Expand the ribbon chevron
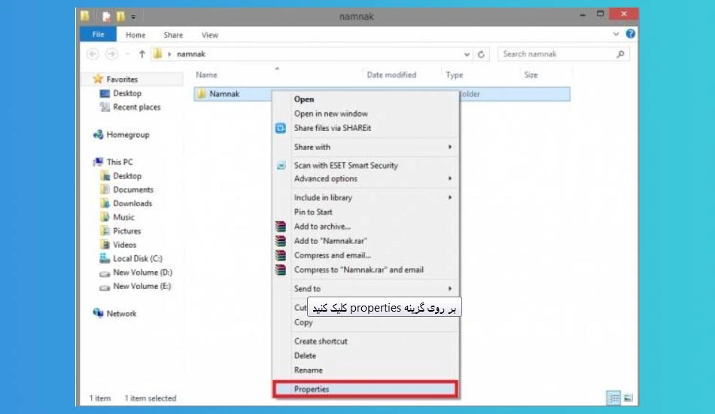The height and width of the screenshot is (414, 715). (x=616, y=34)
